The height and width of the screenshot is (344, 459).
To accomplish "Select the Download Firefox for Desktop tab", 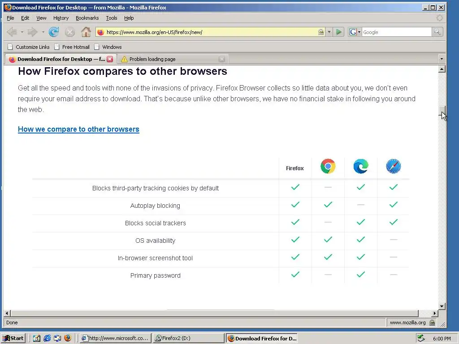I will pyautogui.click(x=61, y=59).
